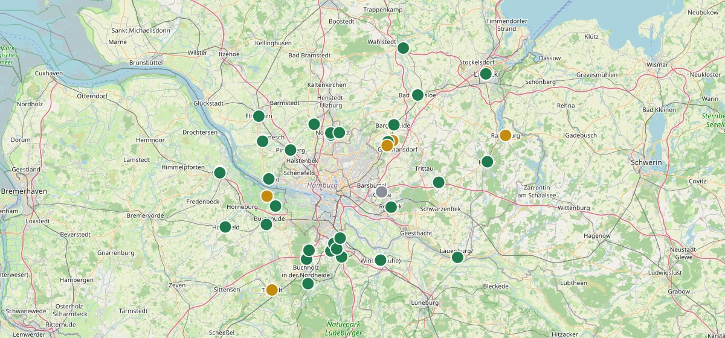Image resolution: width=725 pixels, height=338 pixels.
Task: Select the Grevesmühlen label
Action: (597, 75)
